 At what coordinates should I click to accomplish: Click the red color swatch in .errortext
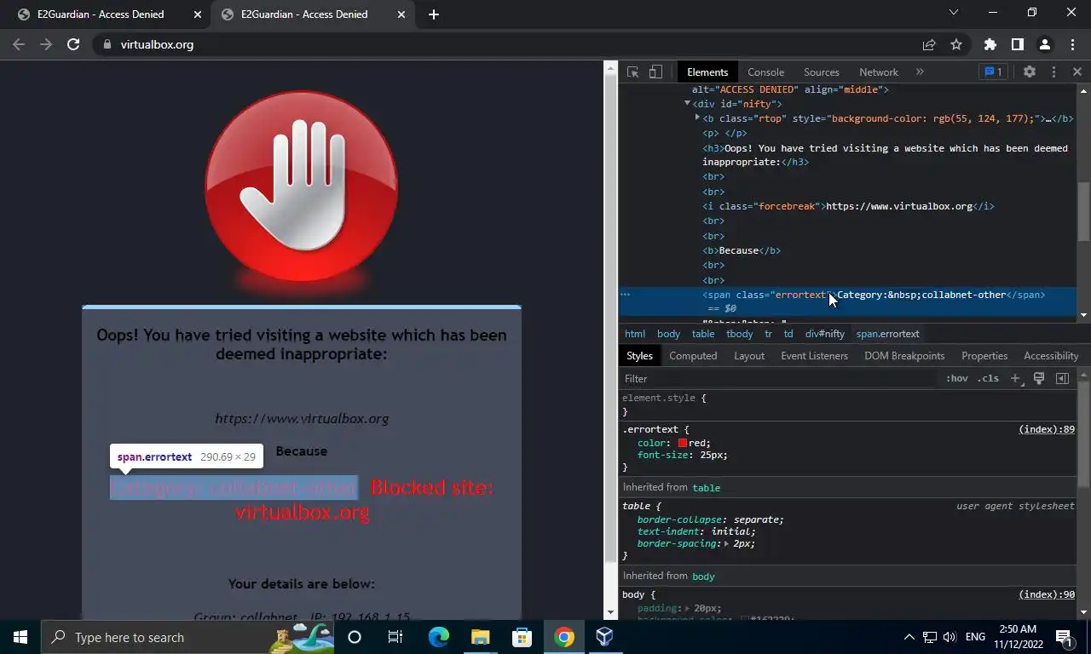(x=683, y=444)
